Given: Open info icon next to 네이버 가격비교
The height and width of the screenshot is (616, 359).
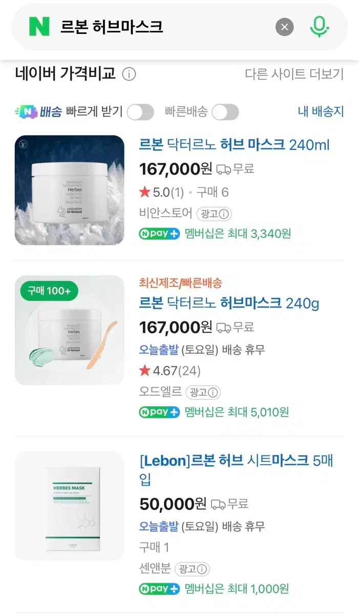Looking at the screenshot, I should click(129, 74).
